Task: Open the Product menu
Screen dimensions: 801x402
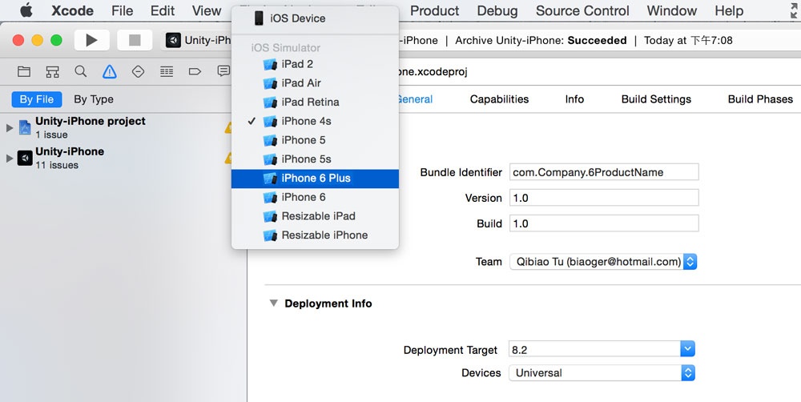Action: 434,10
